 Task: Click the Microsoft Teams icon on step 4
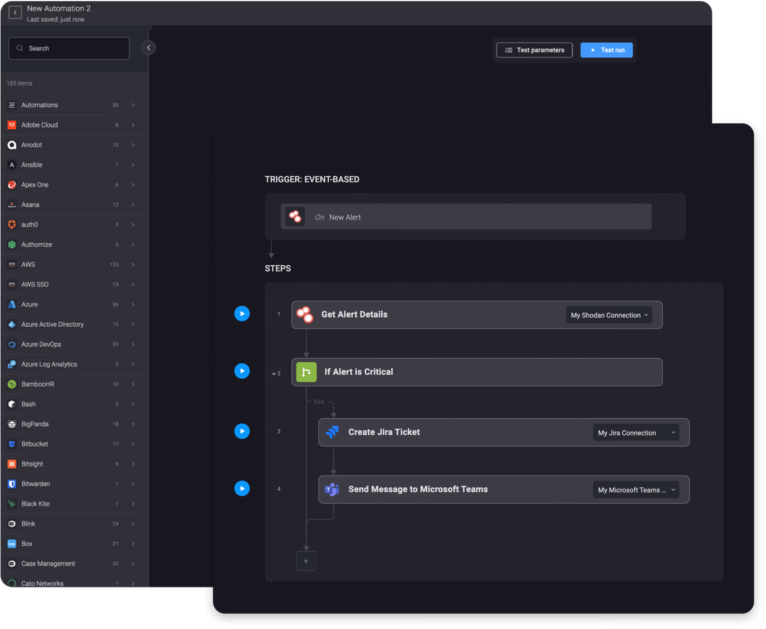click(x=332, y=490)
